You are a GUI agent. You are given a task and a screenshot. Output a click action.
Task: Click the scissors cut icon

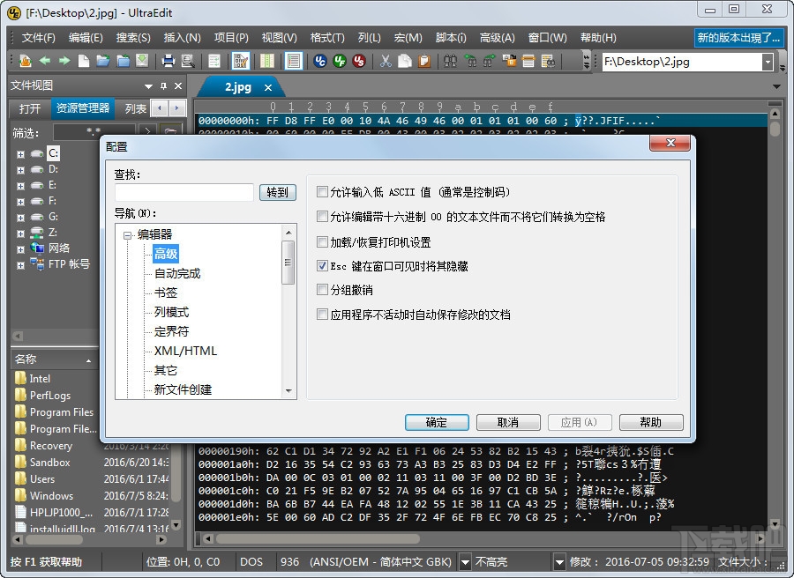click(x=386, y=61)
